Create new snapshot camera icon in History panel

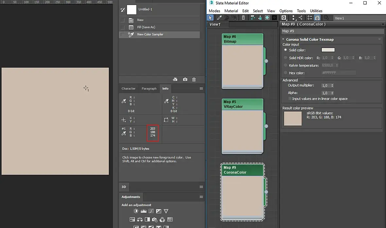[x=185, y=79]
